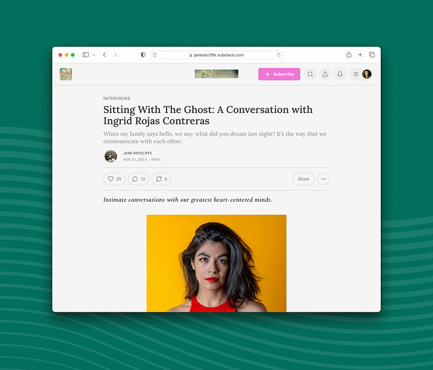433x370 pixels.
Task: Open a new tab with the plus icon
Action: (x=360, y=55)
